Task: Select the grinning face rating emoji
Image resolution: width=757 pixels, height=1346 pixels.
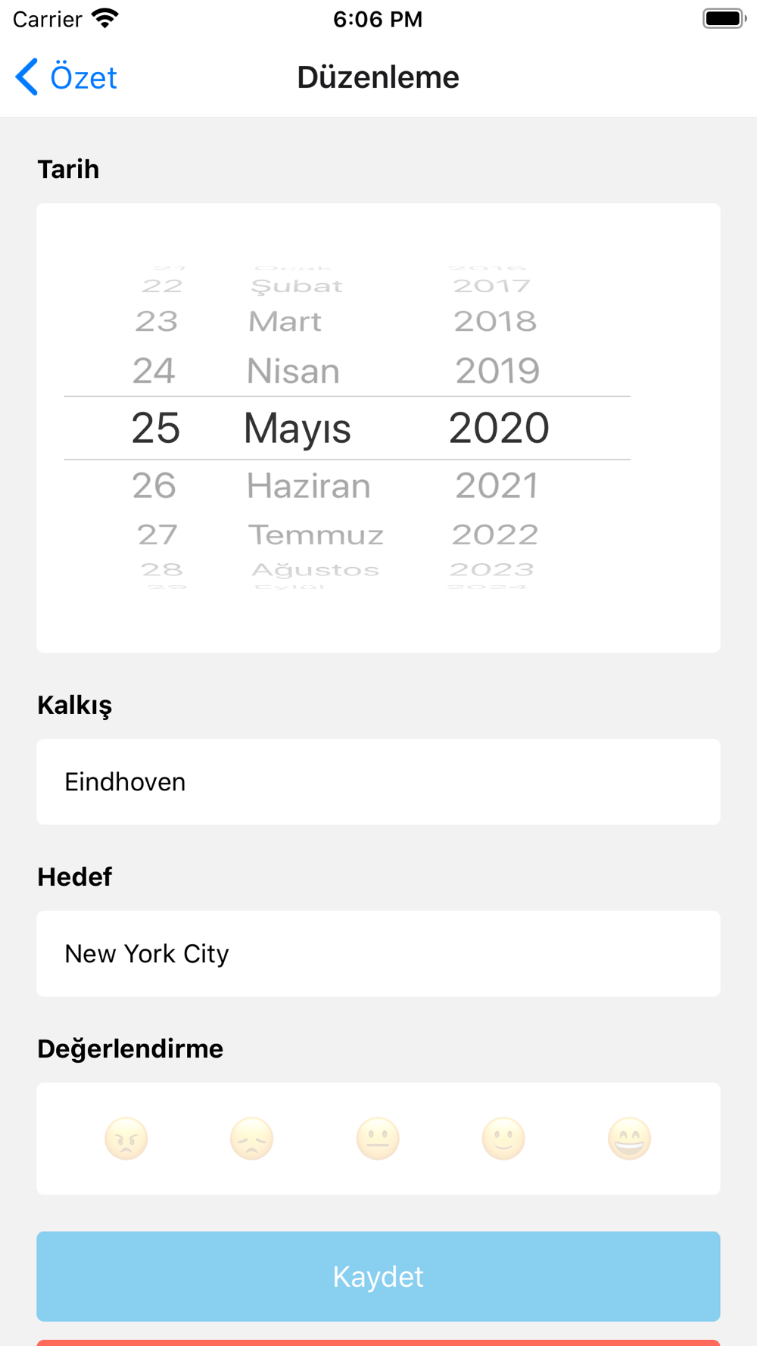Action: 629,1138
